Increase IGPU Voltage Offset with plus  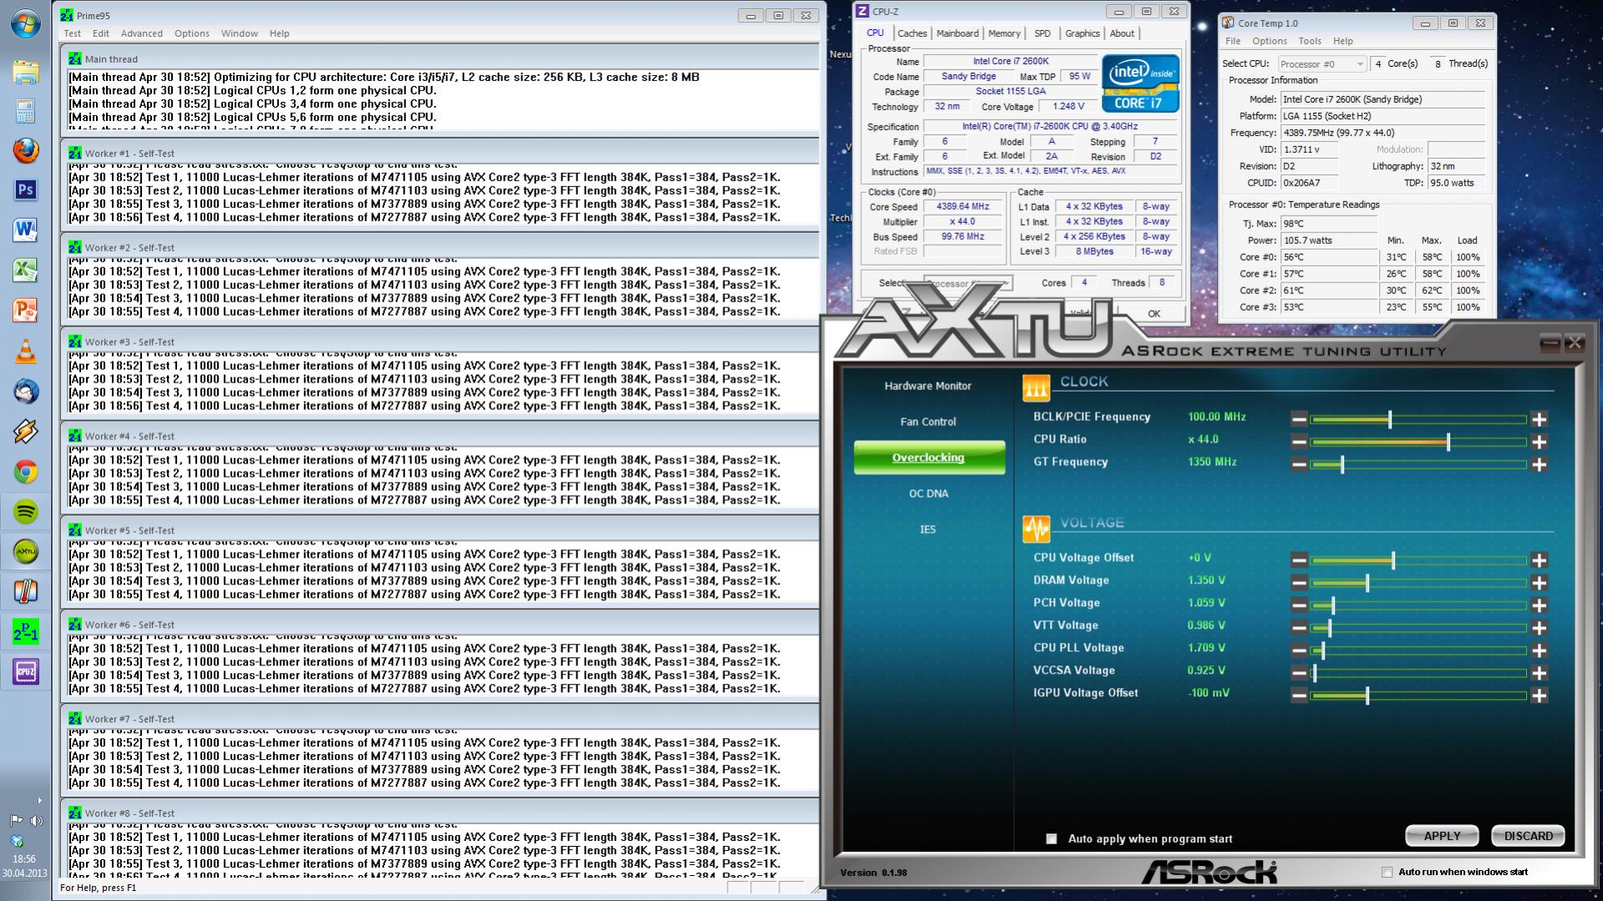click(1539, 695)
